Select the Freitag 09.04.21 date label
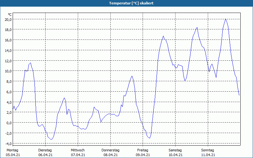Viewport: 253px width, 158px height. (143, 153)
